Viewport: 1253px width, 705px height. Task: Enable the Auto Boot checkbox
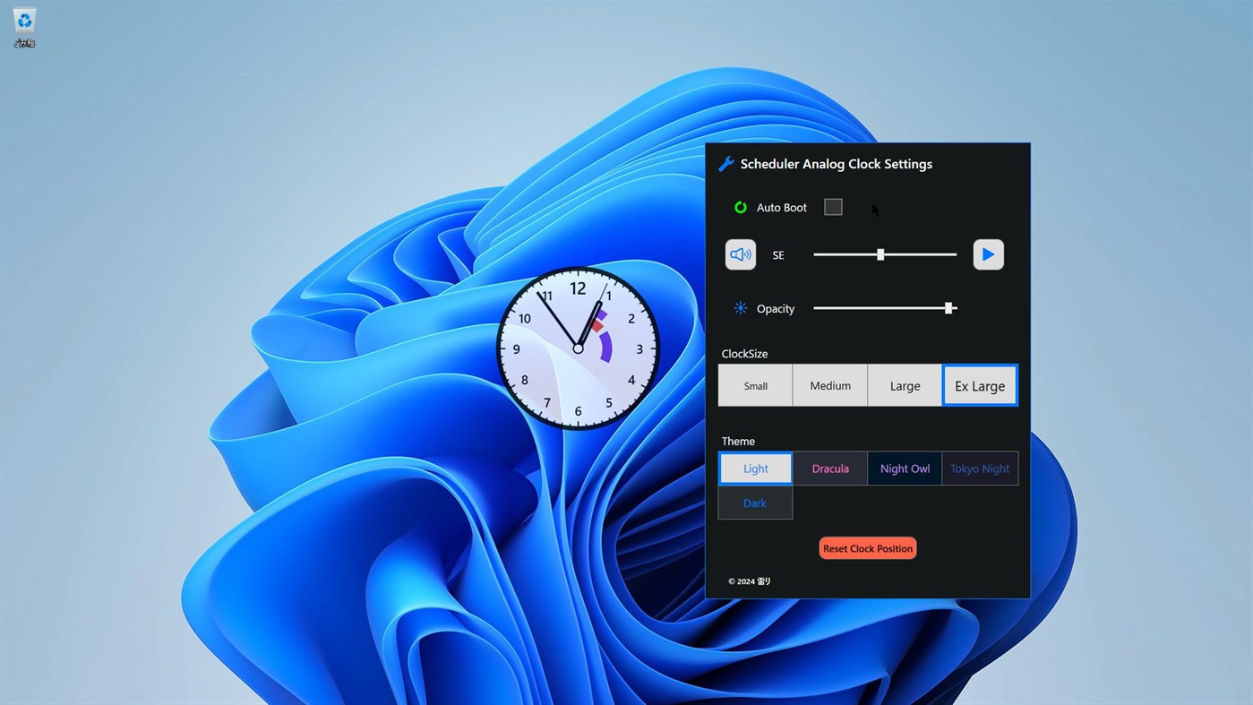point(832,207)
